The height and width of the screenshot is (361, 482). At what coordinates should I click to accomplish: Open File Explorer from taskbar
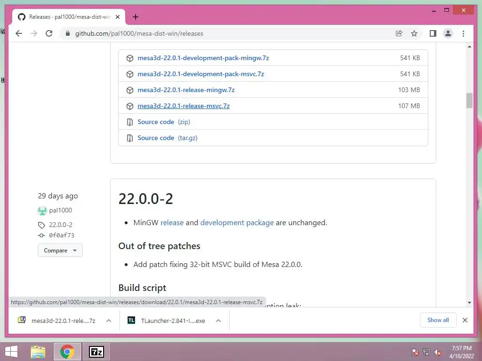pos(38,352)
